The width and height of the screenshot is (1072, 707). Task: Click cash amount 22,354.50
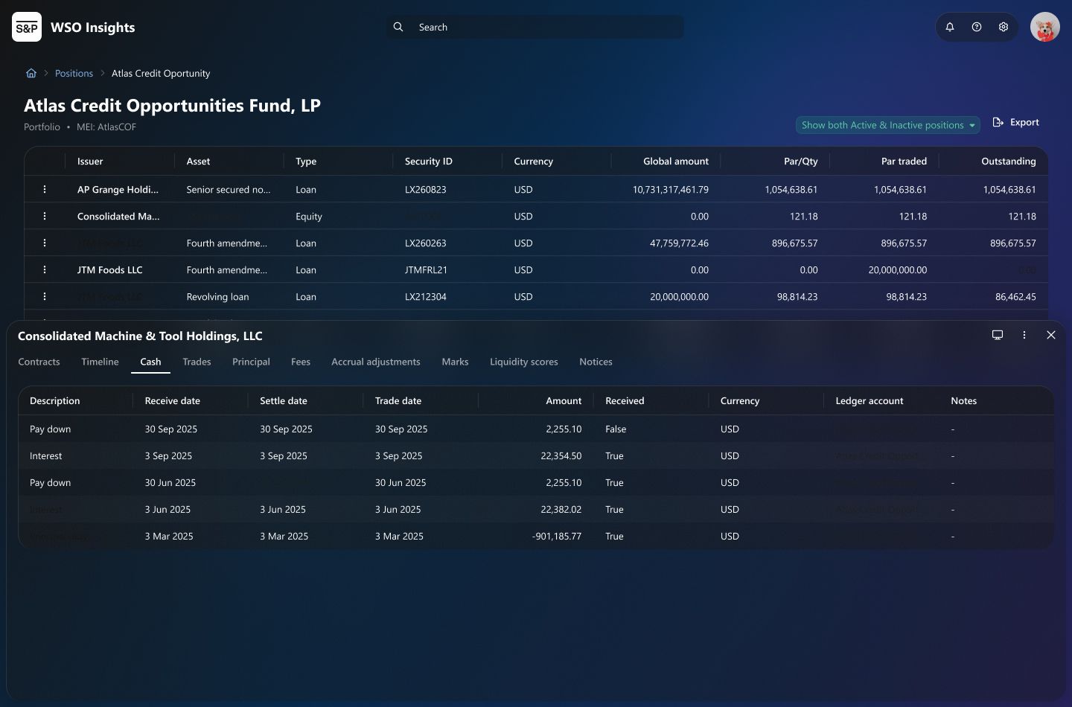(x=561, y=455)
